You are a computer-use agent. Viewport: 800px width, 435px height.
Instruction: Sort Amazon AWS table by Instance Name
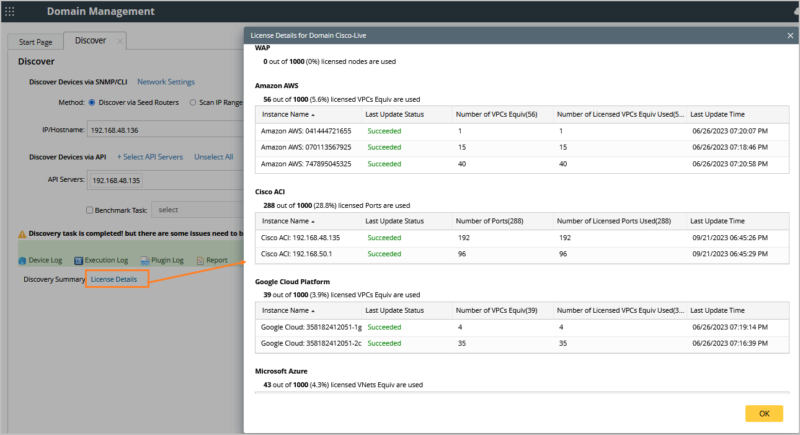[285, 114]
